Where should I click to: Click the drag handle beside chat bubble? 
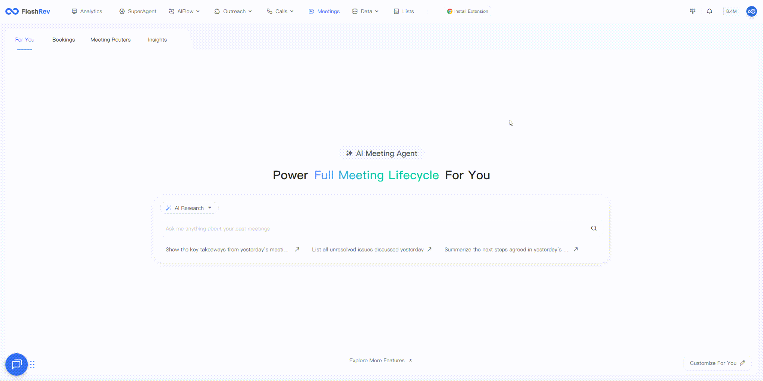point(32,365)
